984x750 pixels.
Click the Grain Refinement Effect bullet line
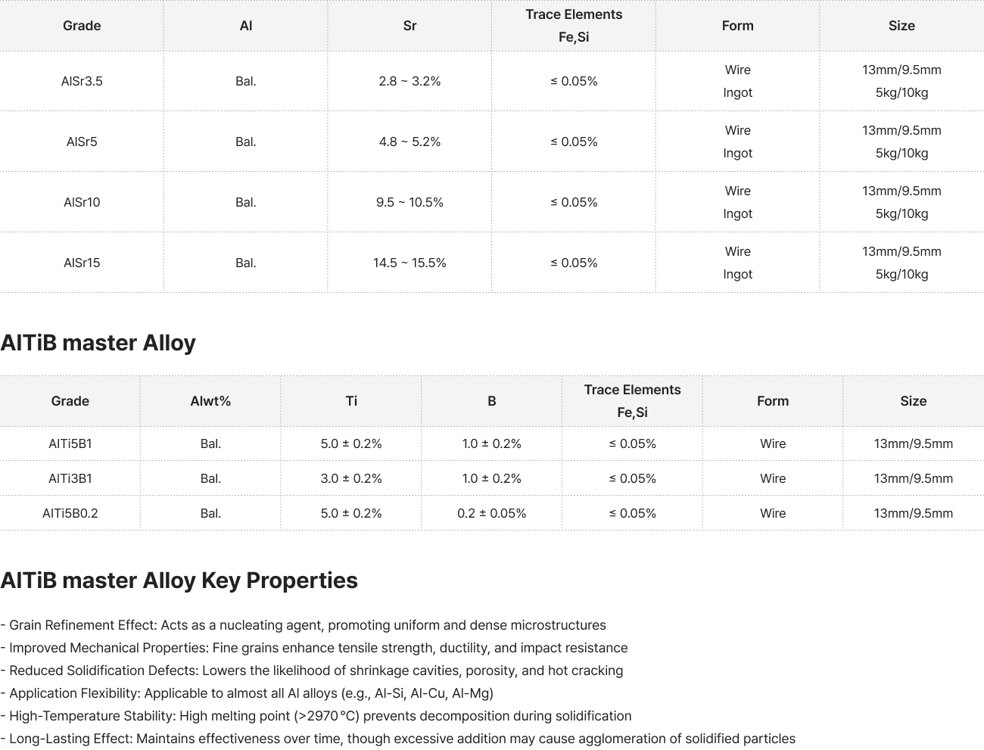[304, 625]
